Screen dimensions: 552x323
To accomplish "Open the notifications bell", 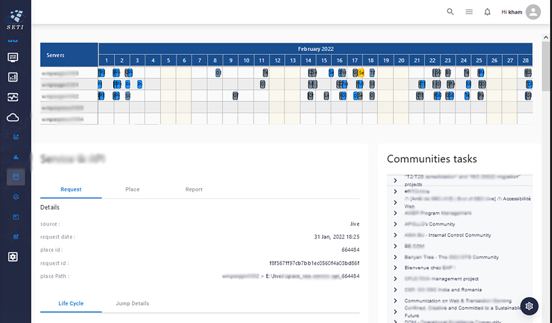I will (487, 12).
